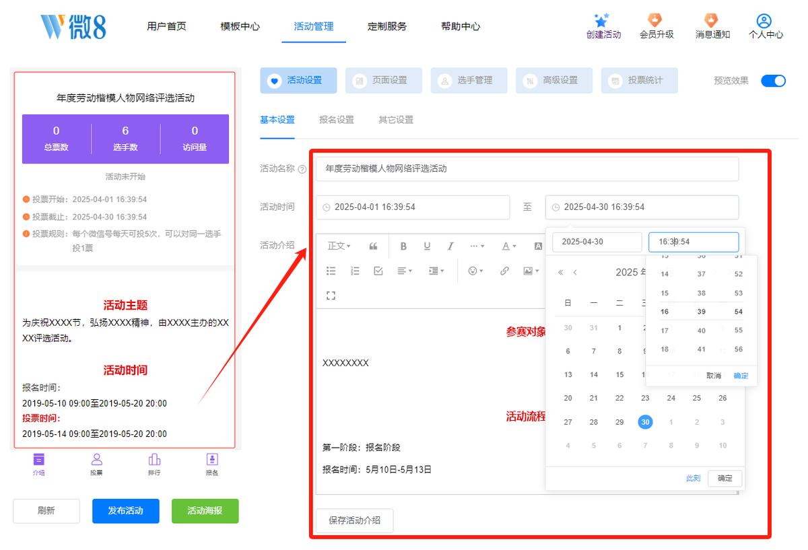Click the date input 2025-04-30 in picker
Viewport: 808px width, 550px height.
[597, 242]
